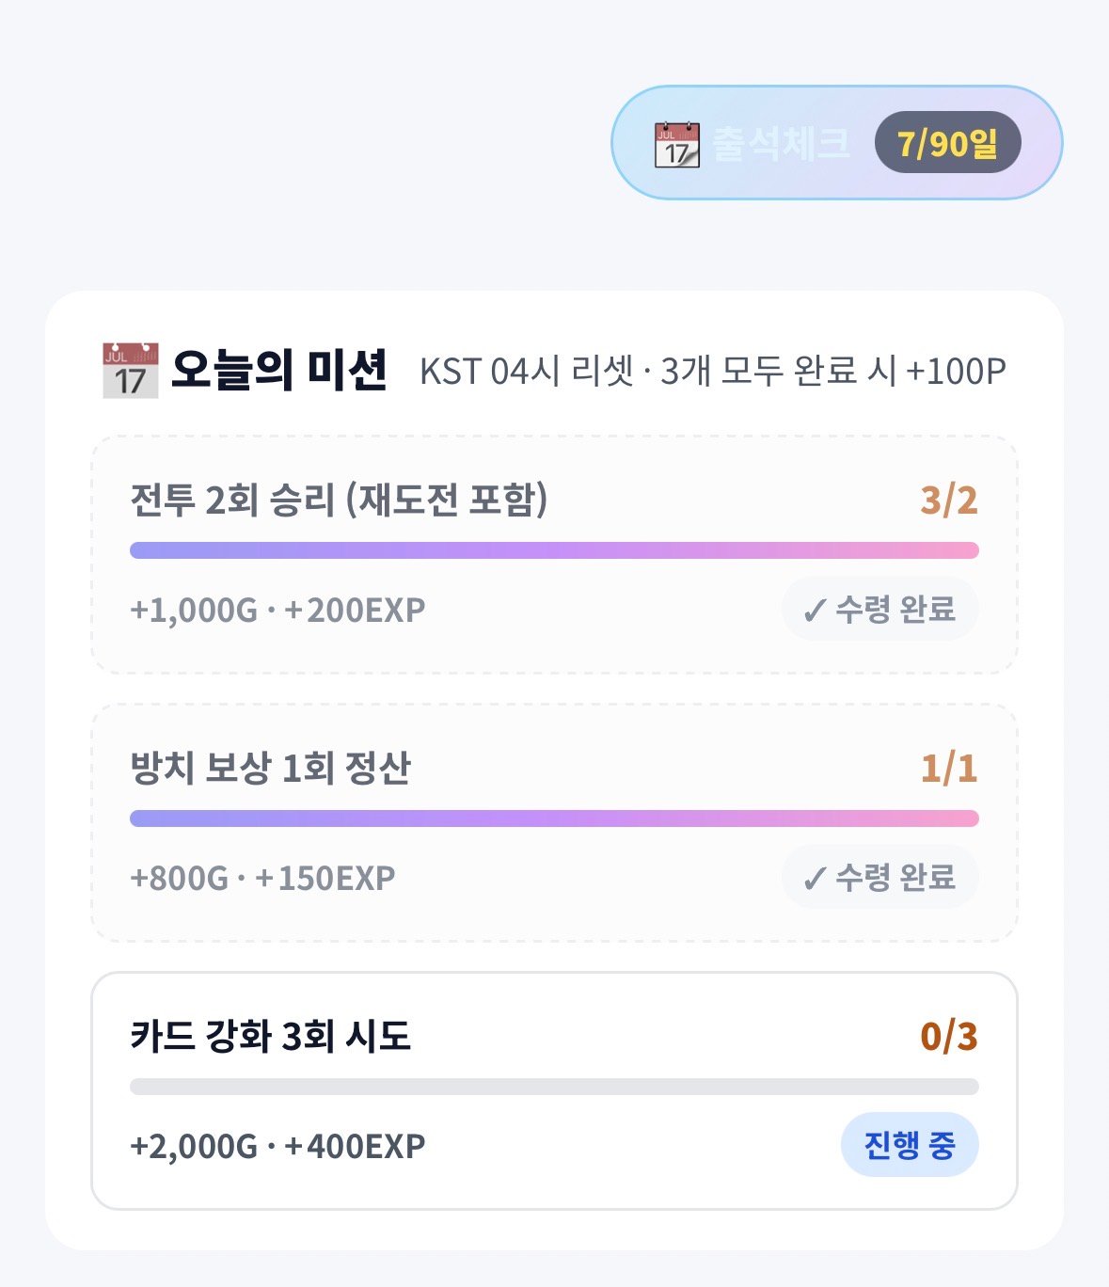The width and height of the screenshot is (1109, 1287).
Task: Click the +800G · +150EXP reward text
Action: (262, 879)
